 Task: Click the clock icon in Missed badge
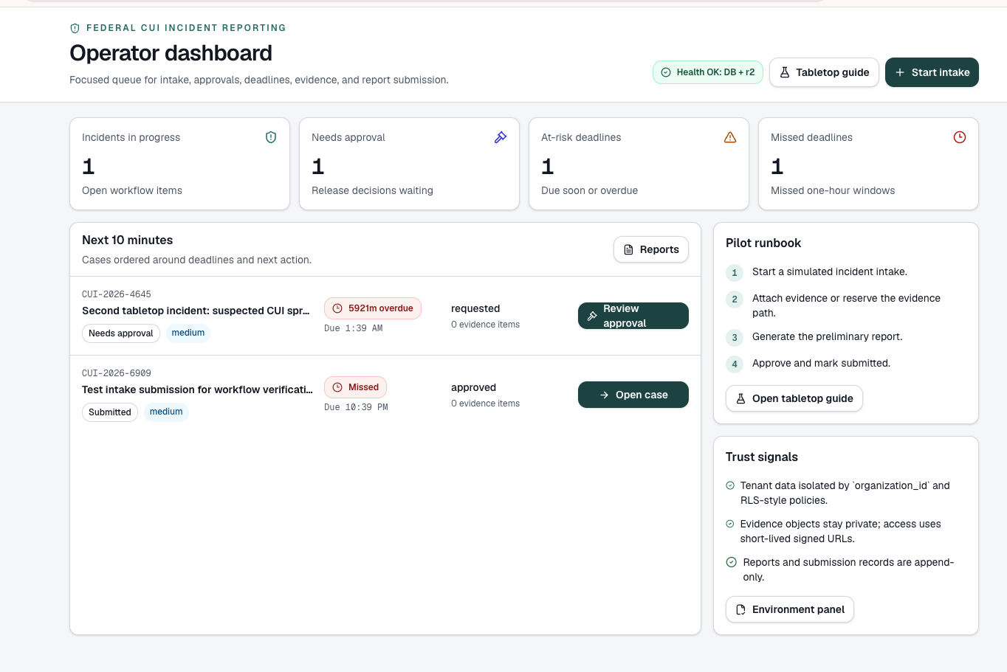tap(337, 387)
